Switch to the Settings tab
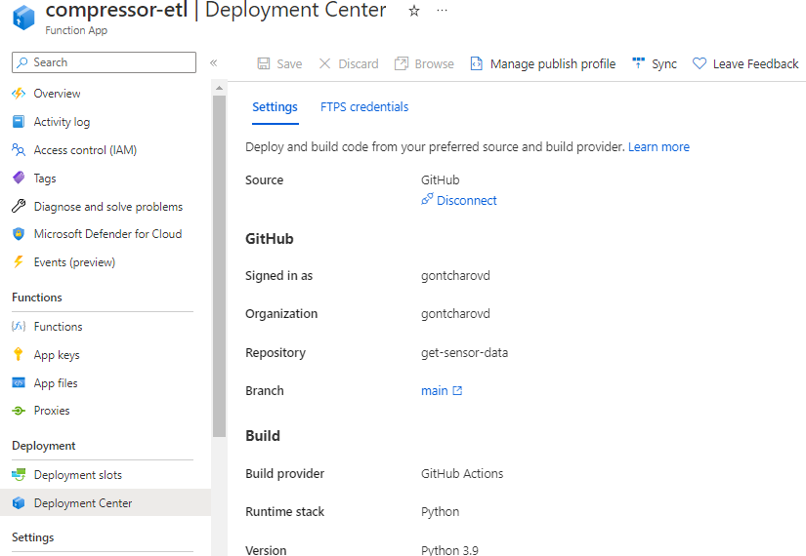The height and width of the screenshot is (556, 806). (275, 106)
